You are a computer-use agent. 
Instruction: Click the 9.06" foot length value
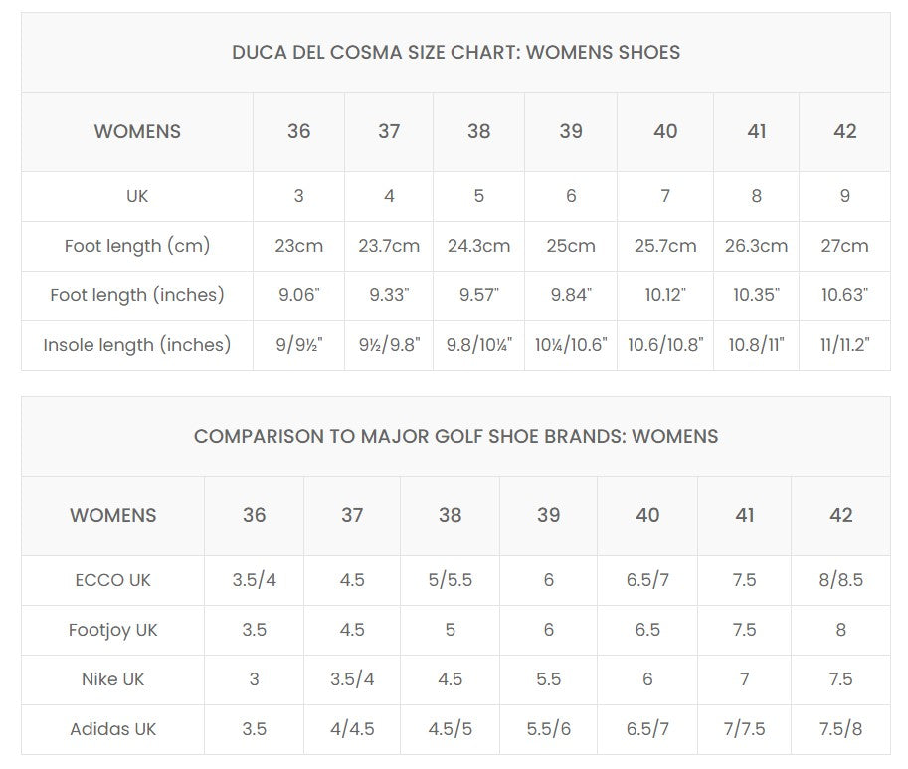(x=298, y=295)
